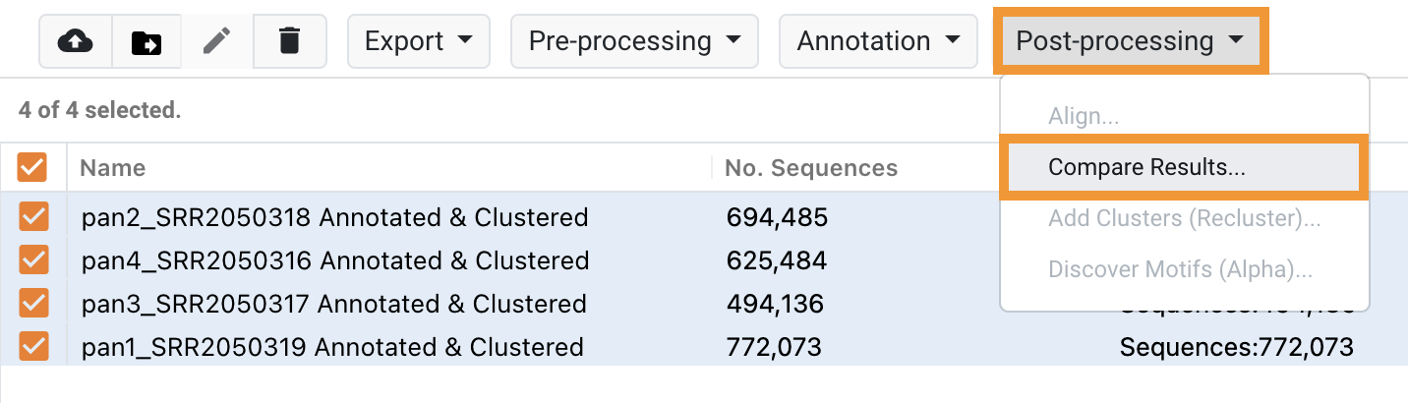This screenshot has width=1408, height=403.
Task: Expand the Pre-processing dropdown
Action: coord(634,41)
